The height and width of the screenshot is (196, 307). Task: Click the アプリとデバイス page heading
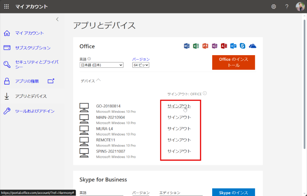click(x=104, y=25)
